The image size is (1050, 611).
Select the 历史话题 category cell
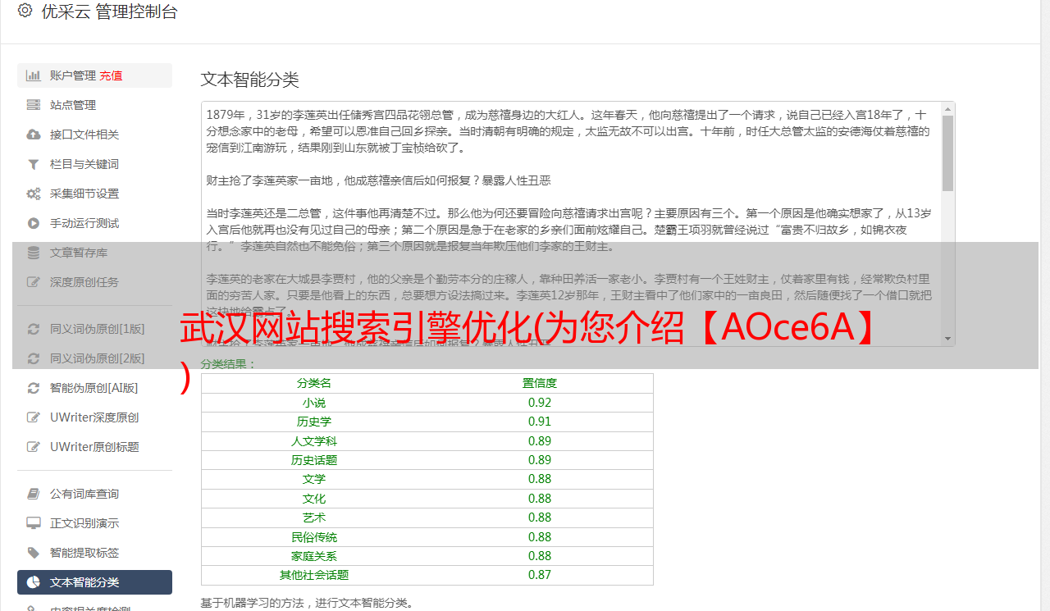(x=314, y=460)
